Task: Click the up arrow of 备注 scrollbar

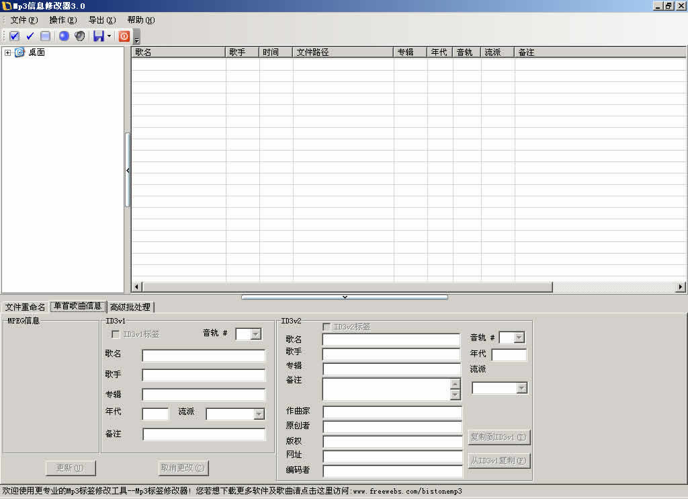Action: pyautogui.click(x=455, y=383)
